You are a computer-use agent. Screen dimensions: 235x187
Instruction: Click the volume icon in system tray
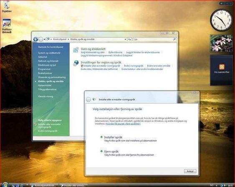point(225,185)
